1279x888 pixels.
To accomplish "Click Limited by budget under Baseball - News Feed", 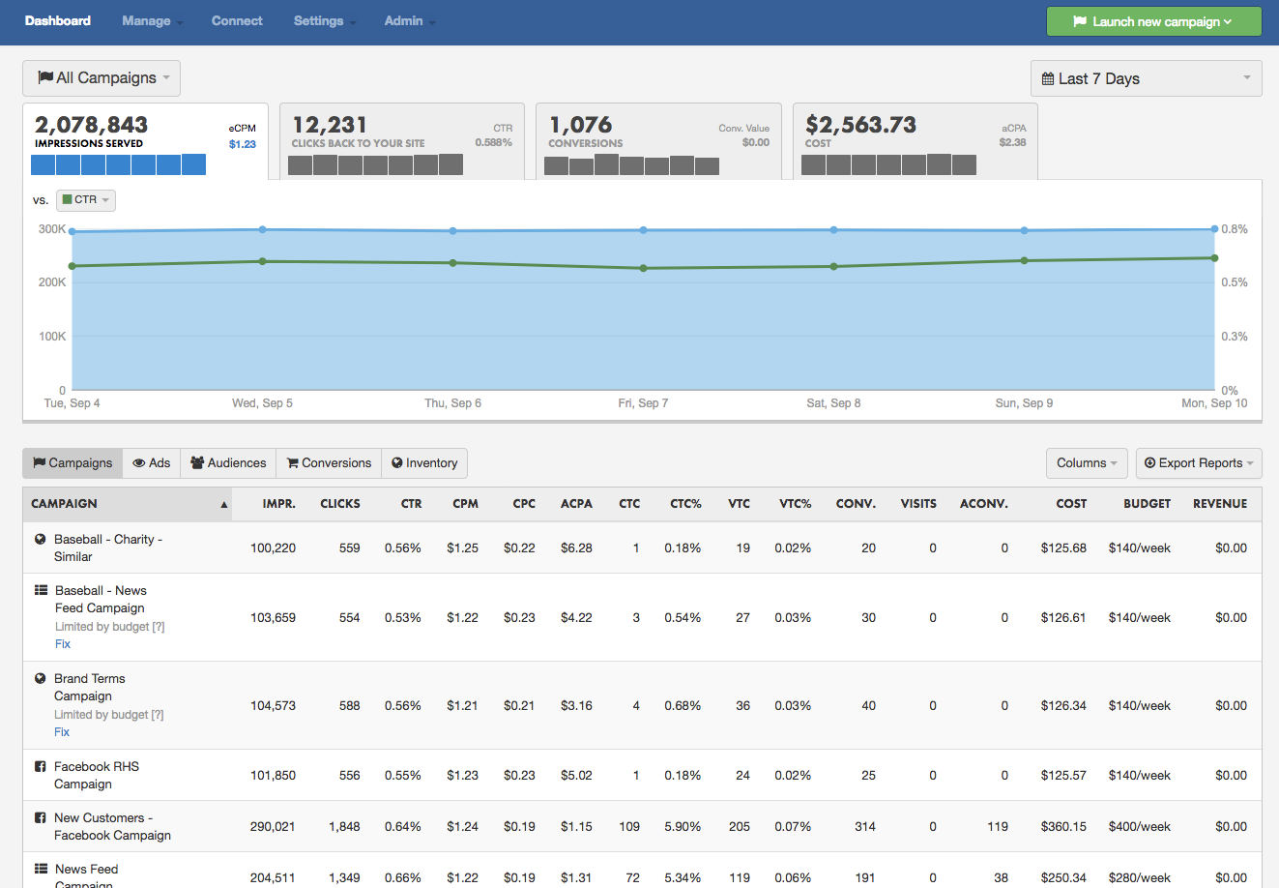I will coord(102,627).
